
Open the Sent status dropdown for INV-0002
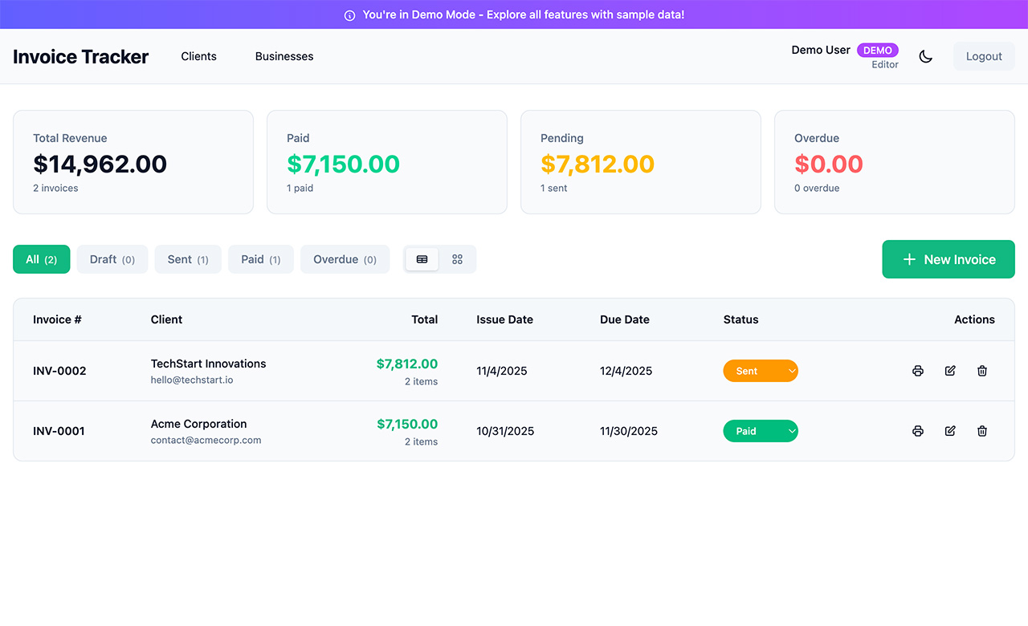pyautogui.click(x=761, y=371)
